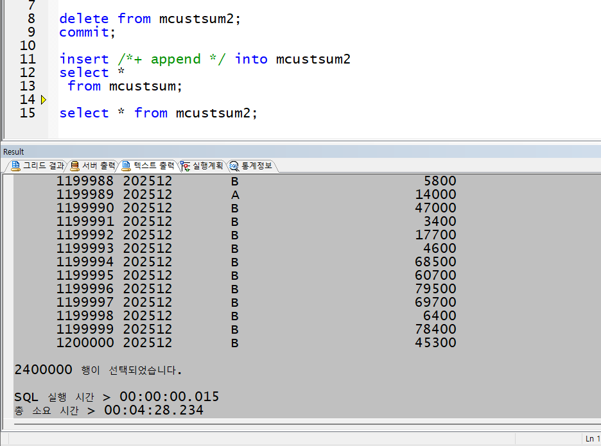Image resolution: width=601 pixels, height=446 pixels.
Task: Click the value 69700 in the output
Action: pos(435,302)
